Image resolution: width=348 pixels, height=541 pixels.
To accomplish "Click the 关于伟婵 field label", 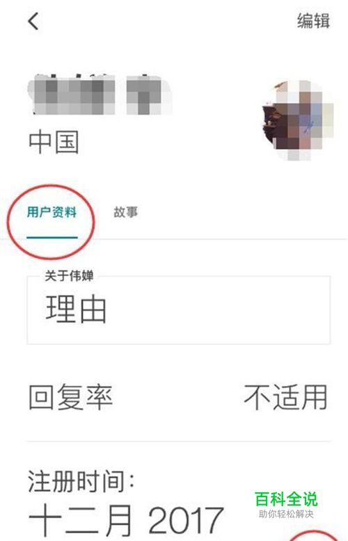I will [x=69, y=275].
